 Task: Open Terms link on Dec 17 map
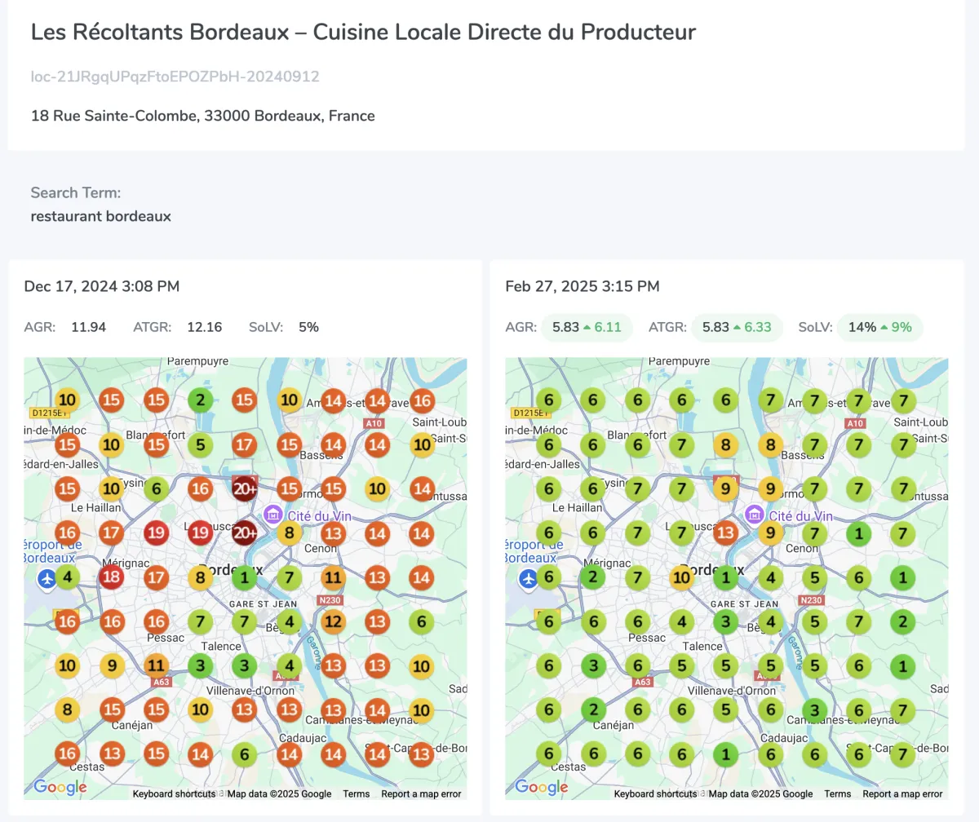[x=356, y=794]
